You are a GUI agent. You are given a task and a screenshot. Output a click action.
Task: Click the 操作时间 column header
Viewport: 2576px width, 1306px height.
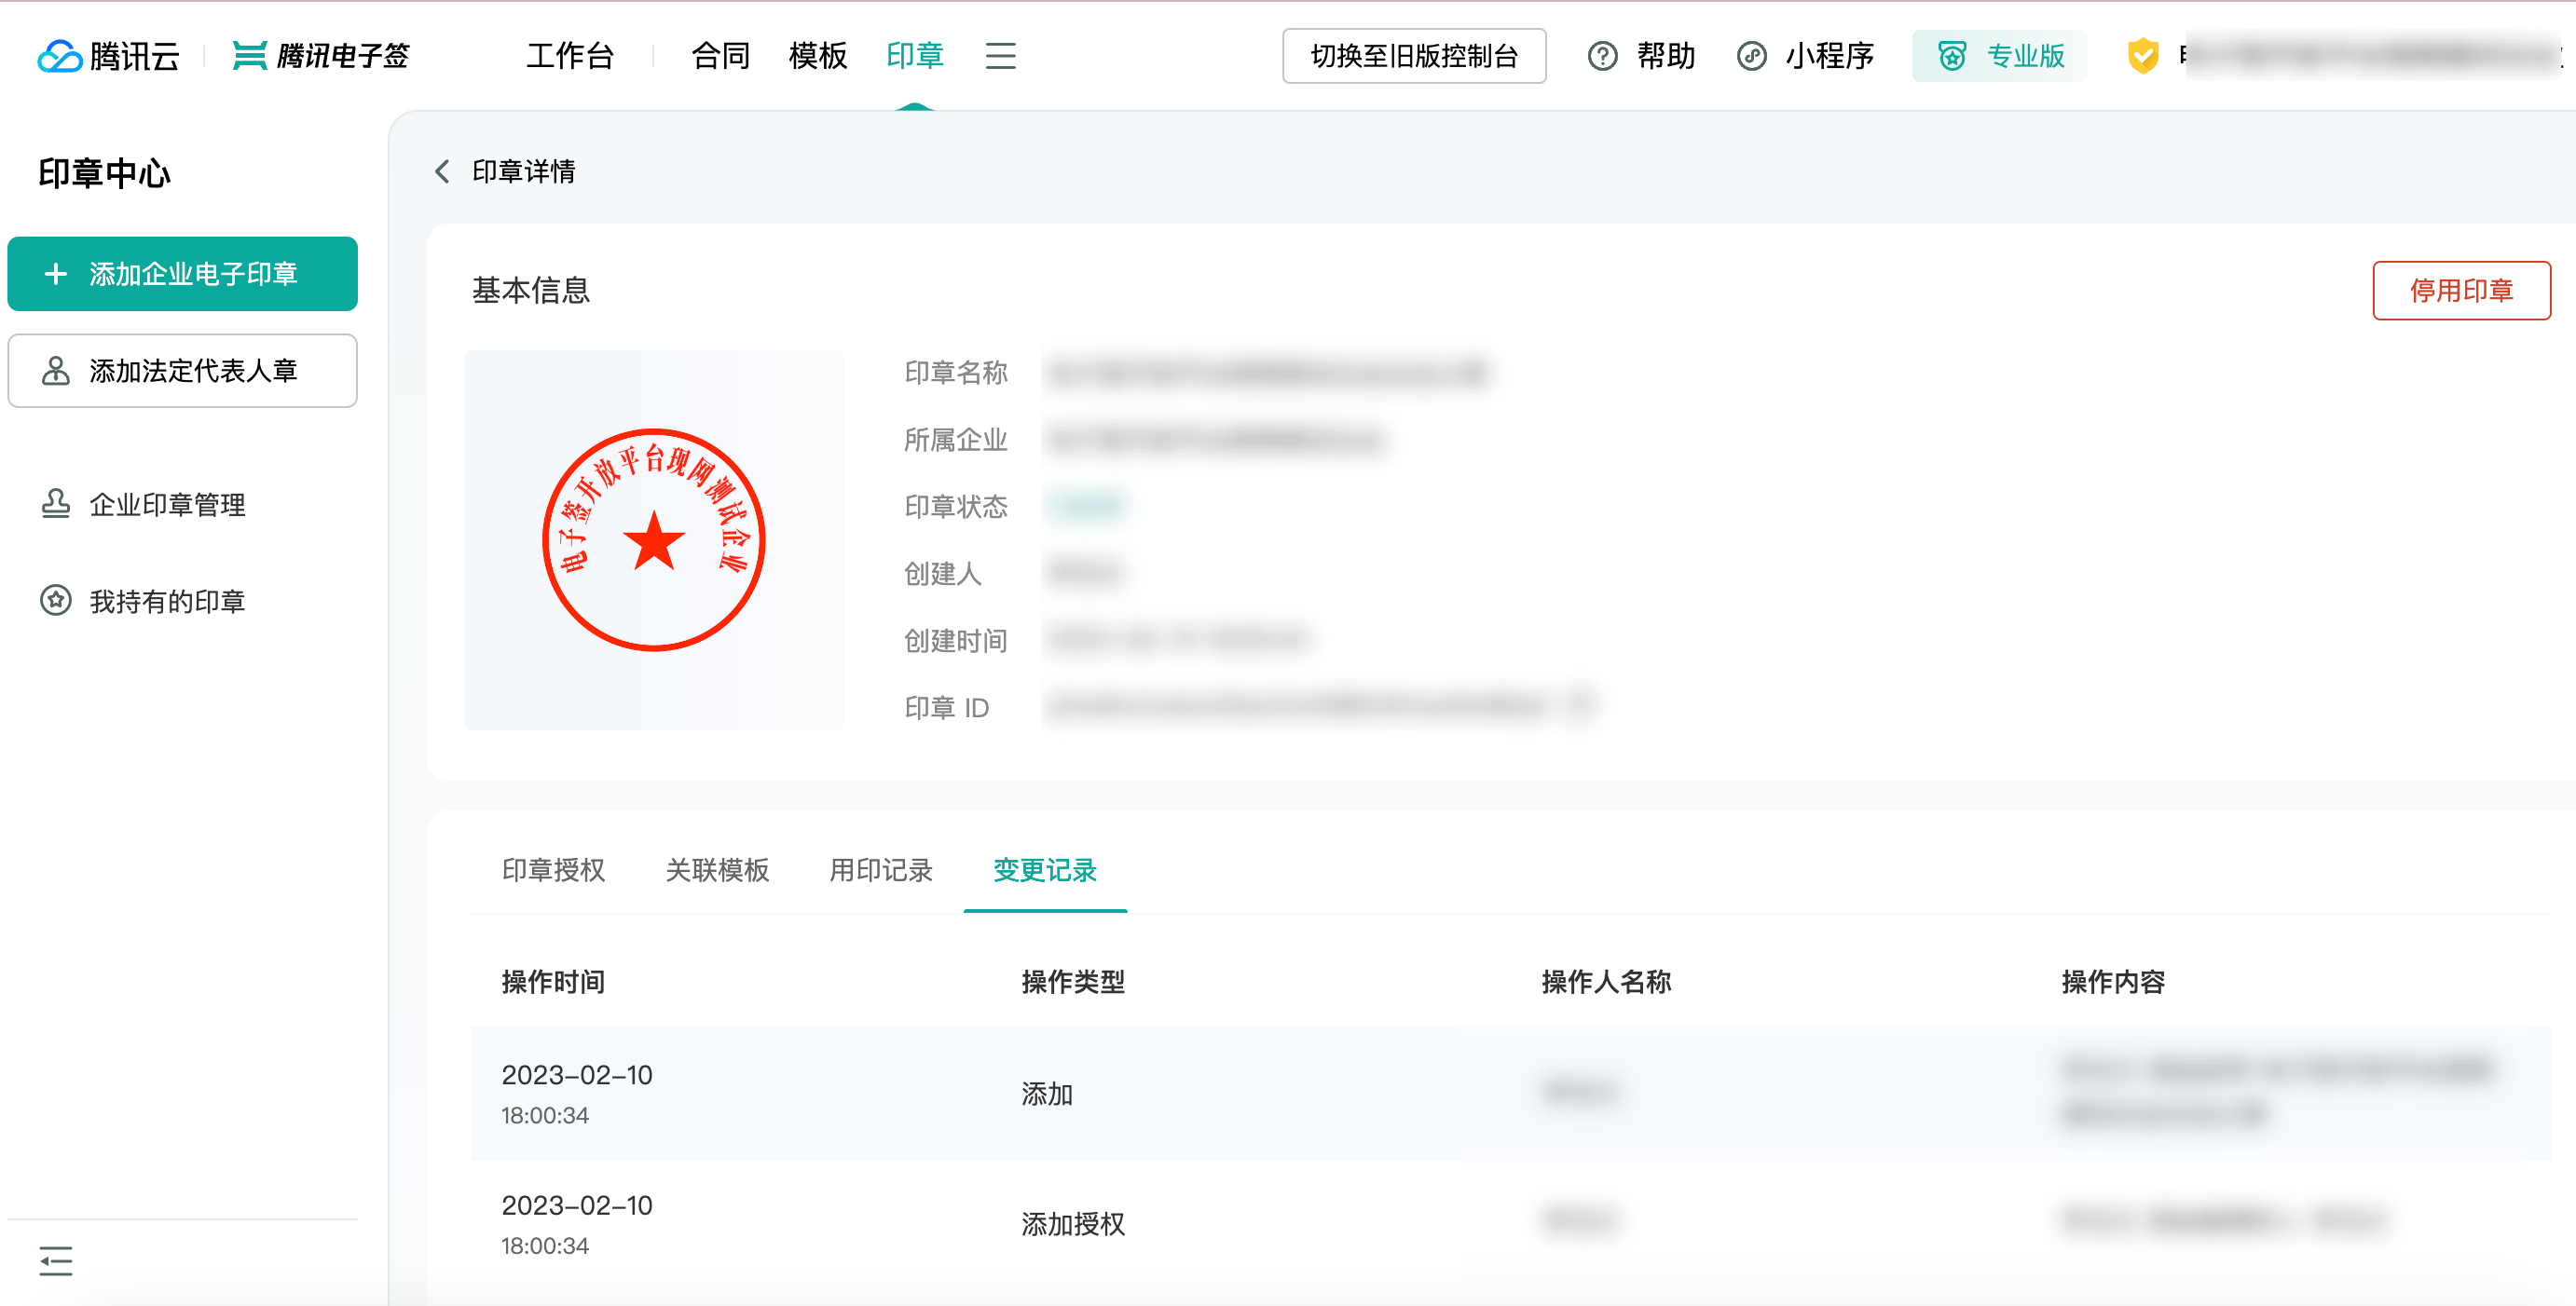point(553,981)
